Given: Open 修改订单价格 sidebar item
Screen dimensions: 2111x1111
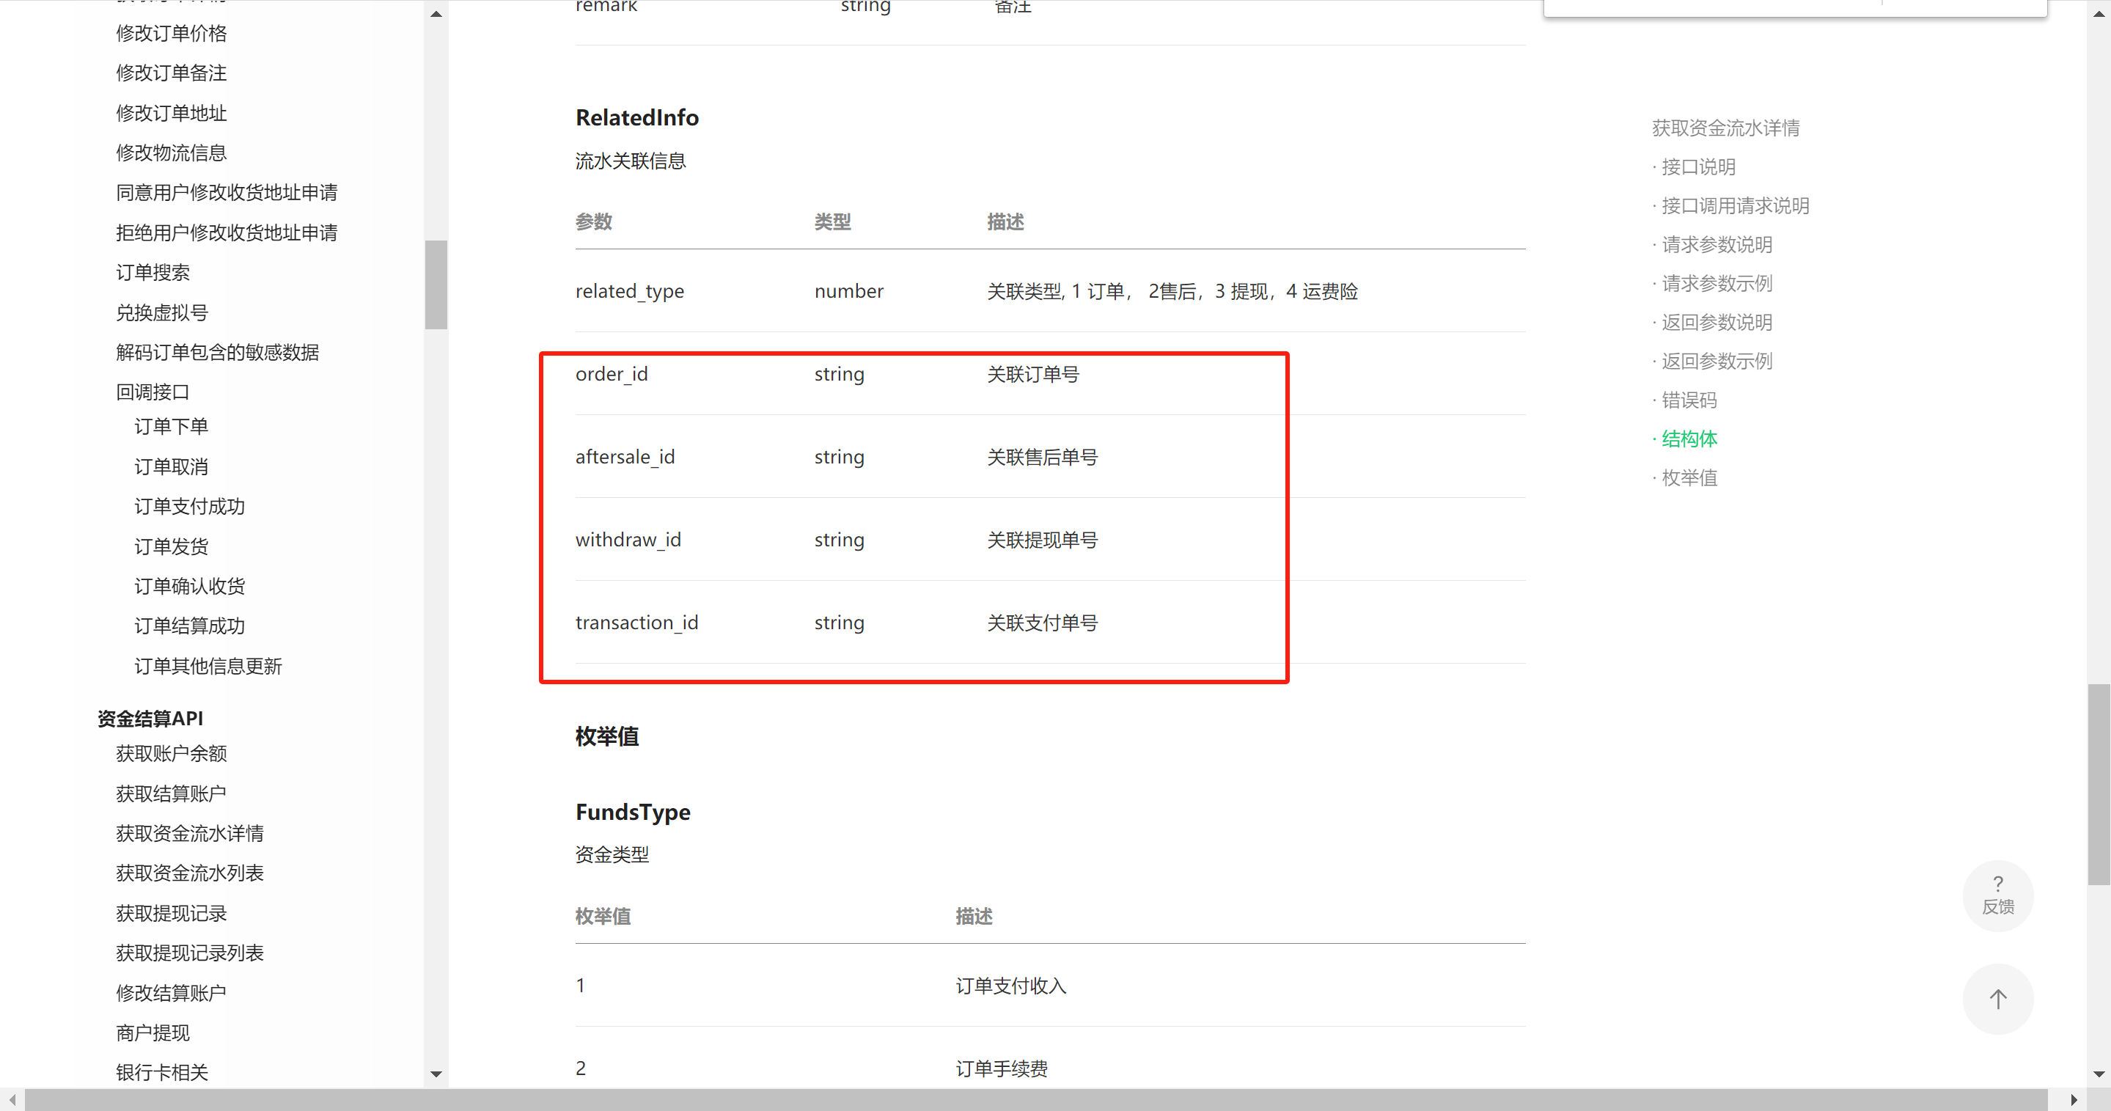Looking at the screenshot, I should coord(172,33).
